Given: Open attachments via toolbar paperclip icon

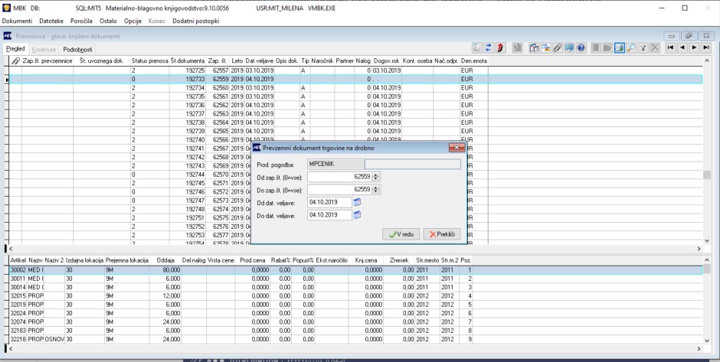Looking at the screenshot, I should [558, 47].
